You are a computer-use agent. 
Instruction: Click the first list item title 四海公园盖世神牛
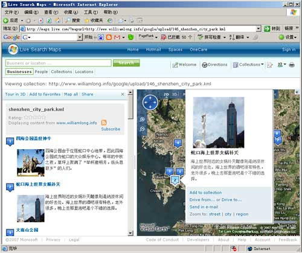[x=33, y=138]
